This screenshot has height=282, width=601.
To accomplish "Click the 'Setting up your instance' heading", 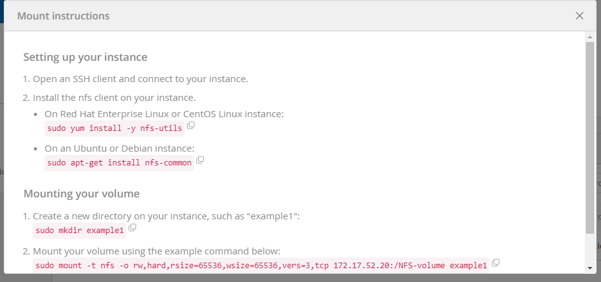I will click(85, 57).
